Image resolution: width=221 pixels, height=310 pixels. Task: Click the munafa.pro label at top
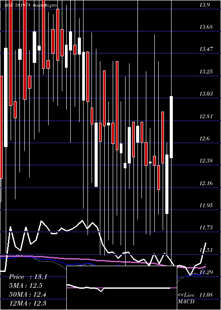click(46, 5)
